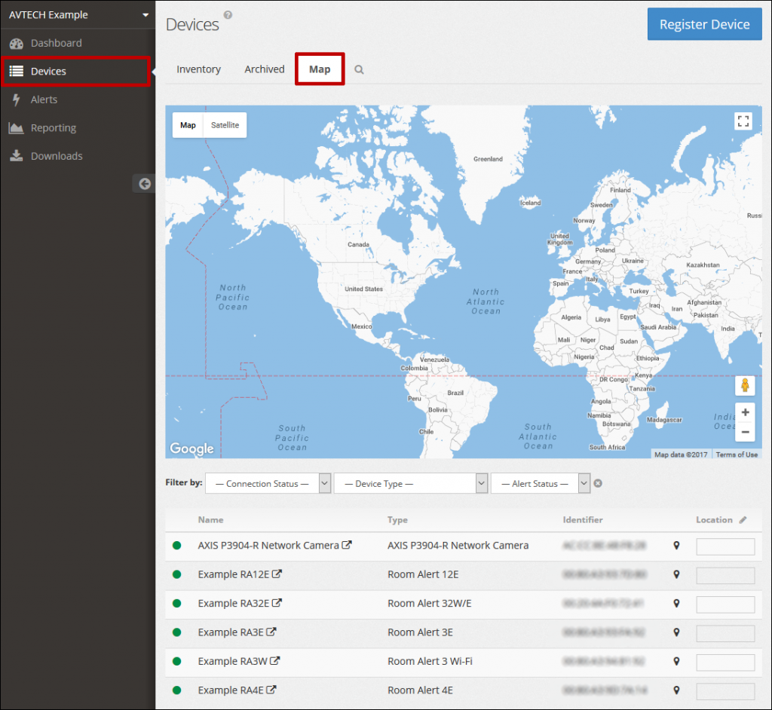Open Alerts in the sidebar
772x710 pixels.
click(44, 99)
